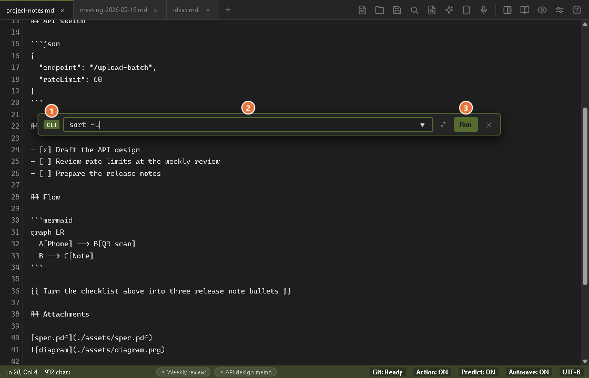Click the UTF-8 encoding indicator
The image size is (589, 378).
pos(571,372)
